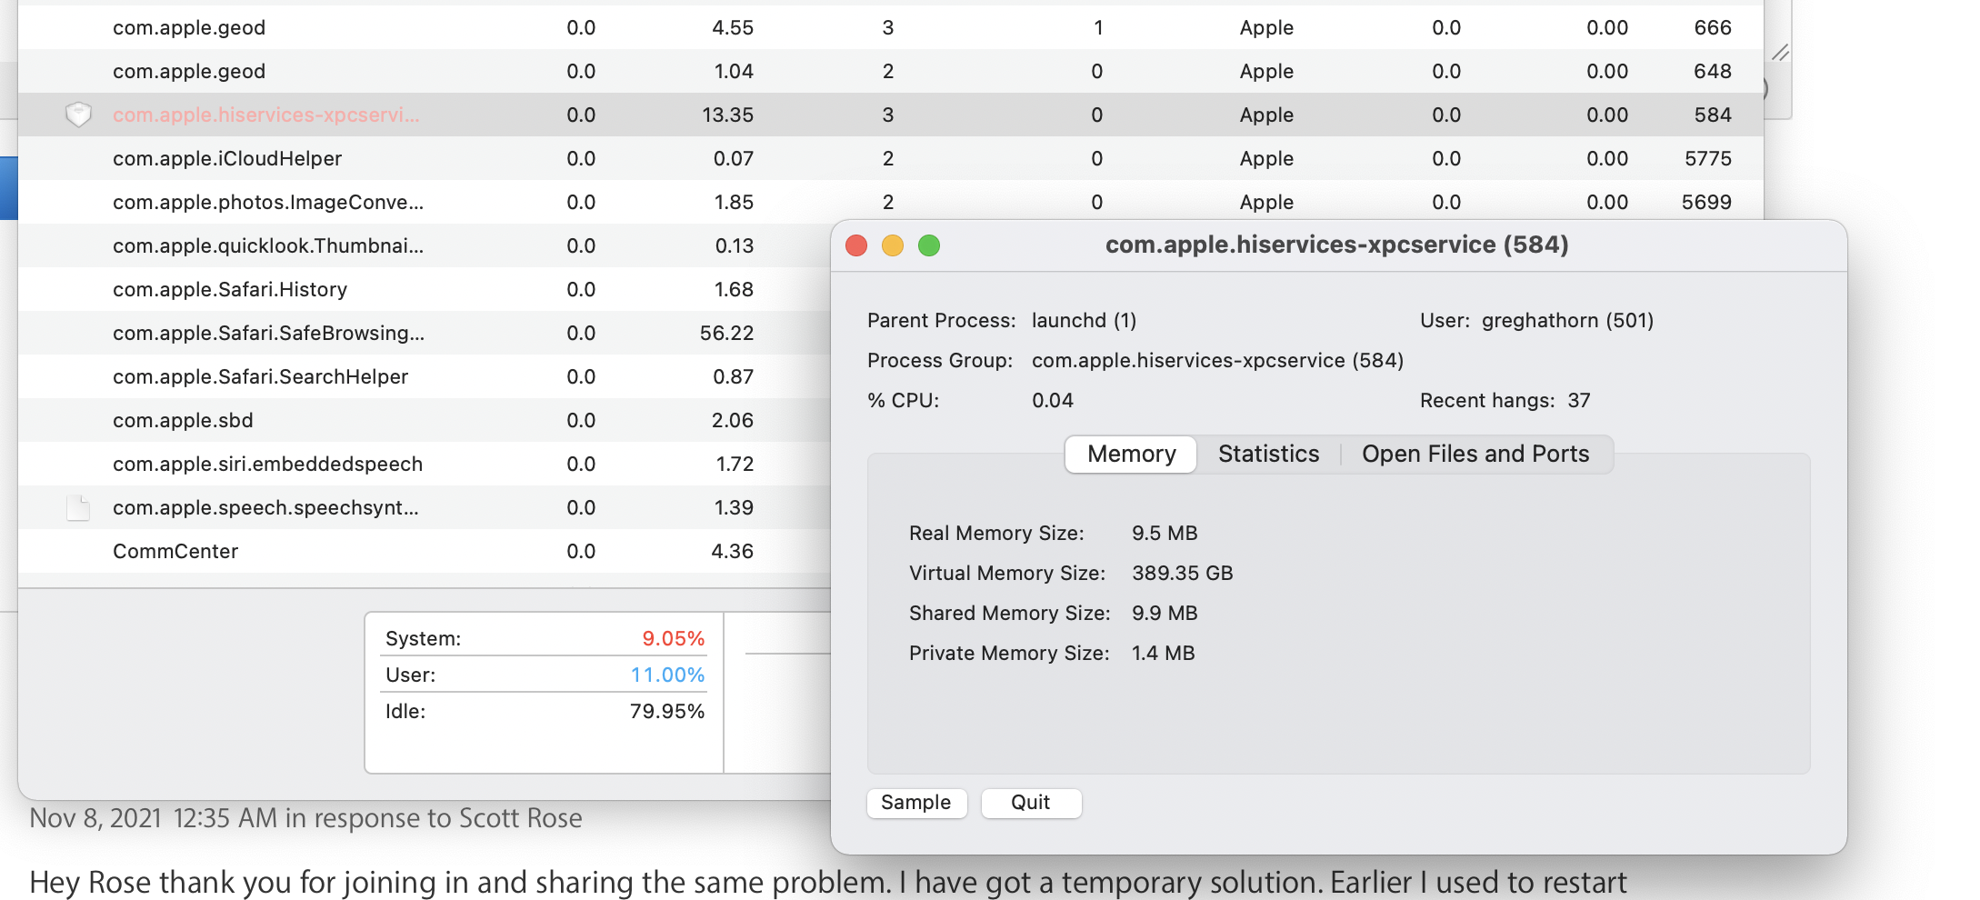Select the com.apple.quicklook.Thumbnai process row

point(267,245)
